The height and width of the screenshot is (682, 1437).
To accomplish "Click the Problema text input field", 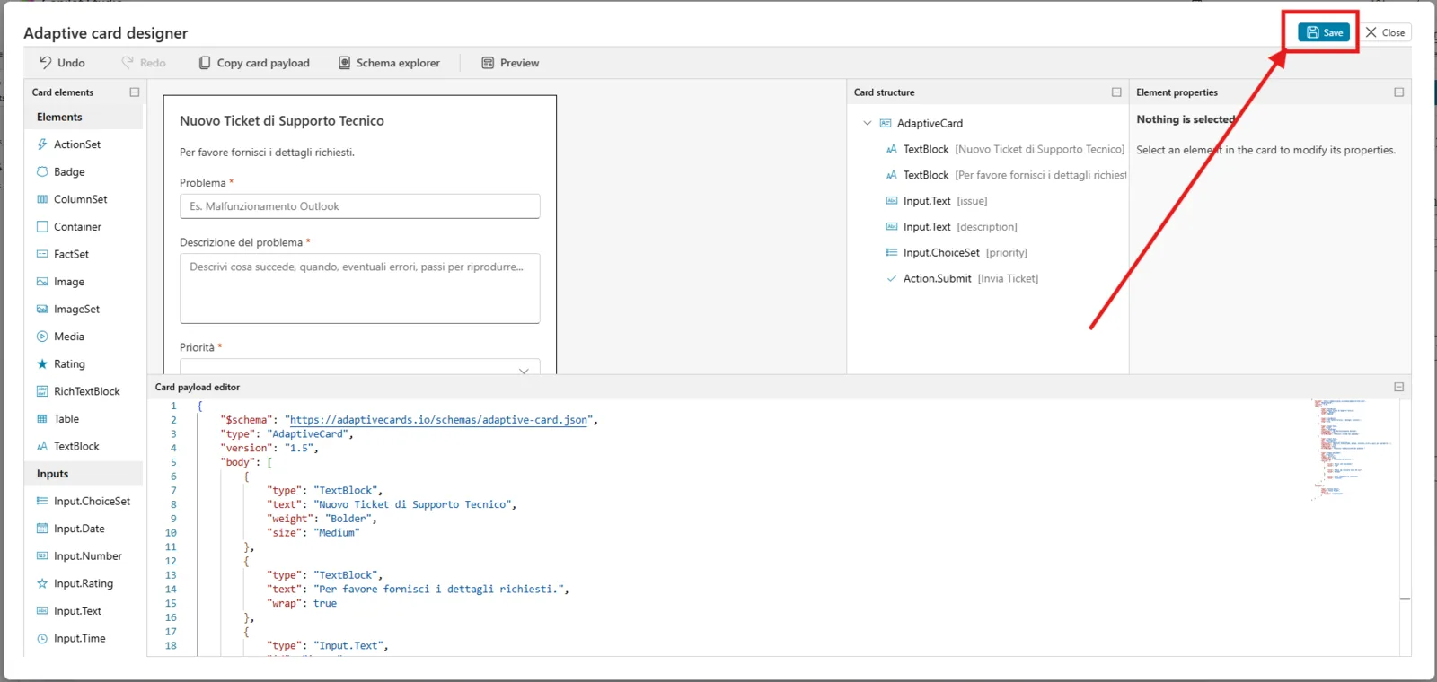I will [x=359, y=206].
